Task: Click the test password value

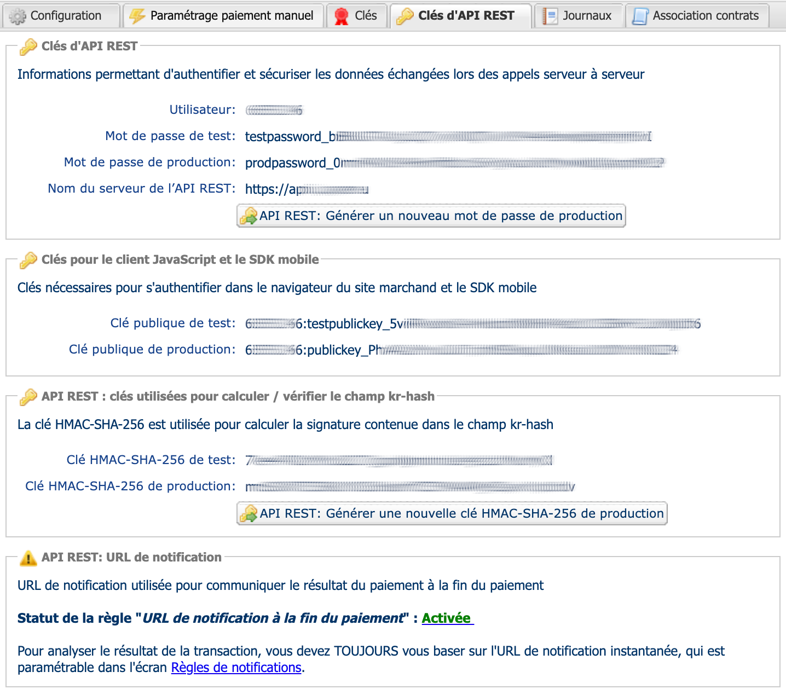Action: pyautogui.click(x=448, y=137)
